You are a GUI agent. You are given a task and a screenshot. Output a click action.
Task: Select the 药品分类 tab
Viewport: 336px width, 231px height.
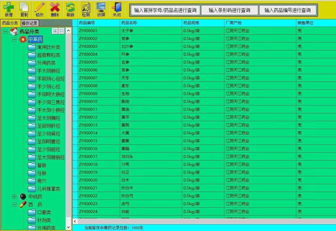pos(10,23)
